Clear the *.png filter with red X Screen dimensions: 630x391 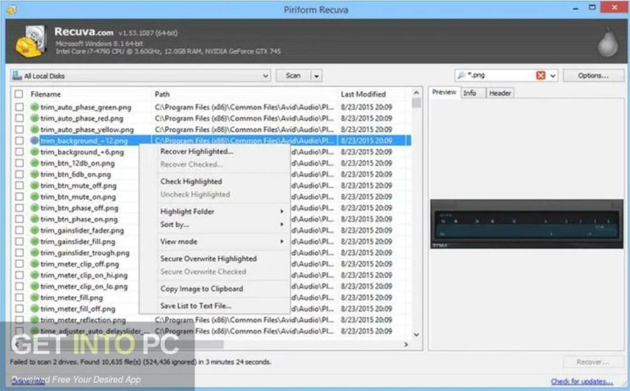click(541, 75)
